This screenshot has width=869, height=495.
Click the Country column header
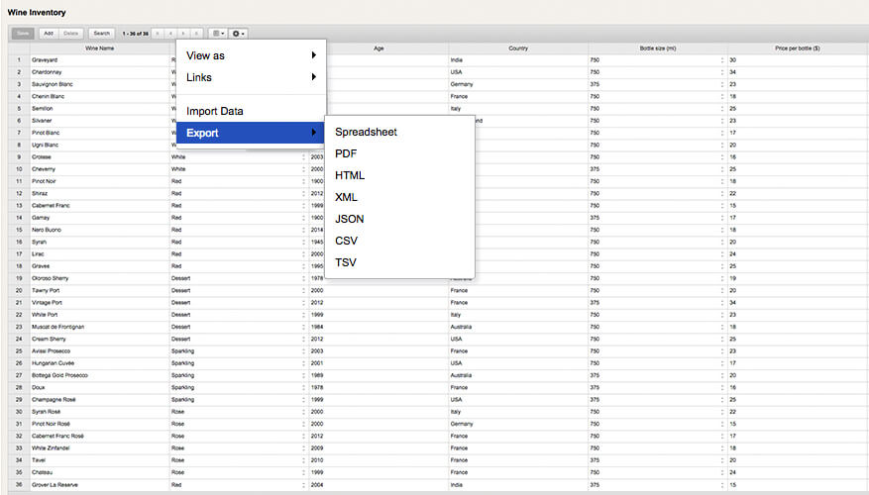(518, 49)
